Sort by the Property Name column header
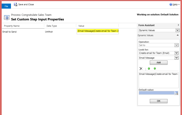The width and height of the screenshot is (182, 115). tap(12, 26)
